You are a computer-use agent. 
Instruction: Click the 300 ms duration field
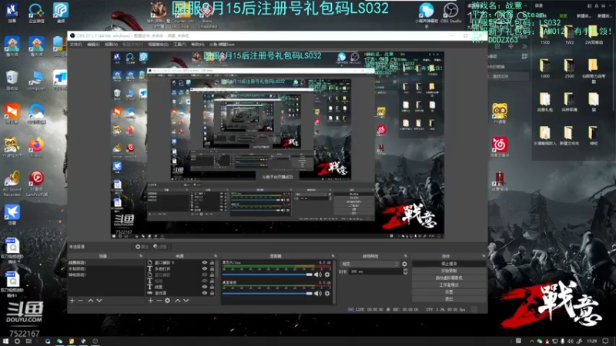[x=376, y=271]
